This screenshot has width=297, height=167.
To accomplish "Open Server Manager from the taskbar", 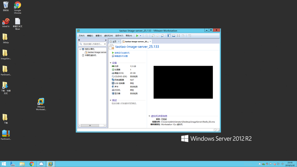I will click(x=12, y=164).
